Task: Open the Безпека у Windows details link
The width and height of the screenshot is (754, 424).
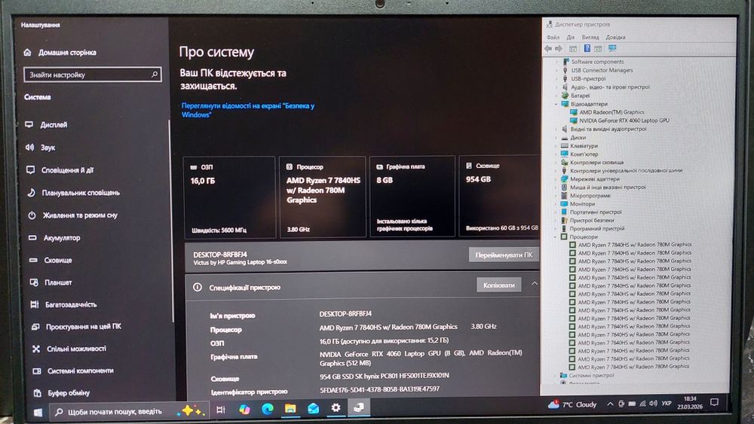Action: 247,110
